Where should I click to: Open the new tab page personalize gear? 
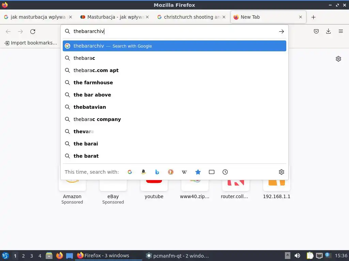[338, 59]
